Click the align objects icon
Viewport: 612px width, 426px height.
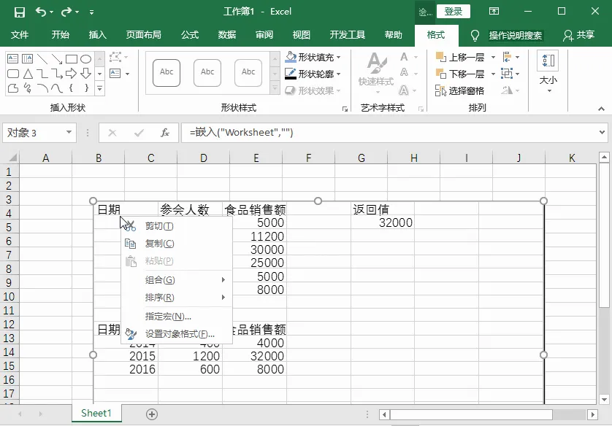tap(508, 57)
